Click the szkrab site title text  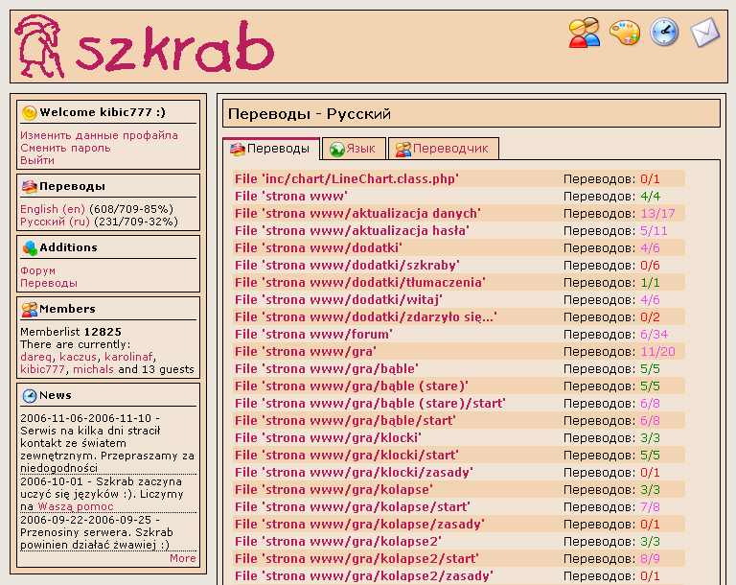[x=174, y=47]
